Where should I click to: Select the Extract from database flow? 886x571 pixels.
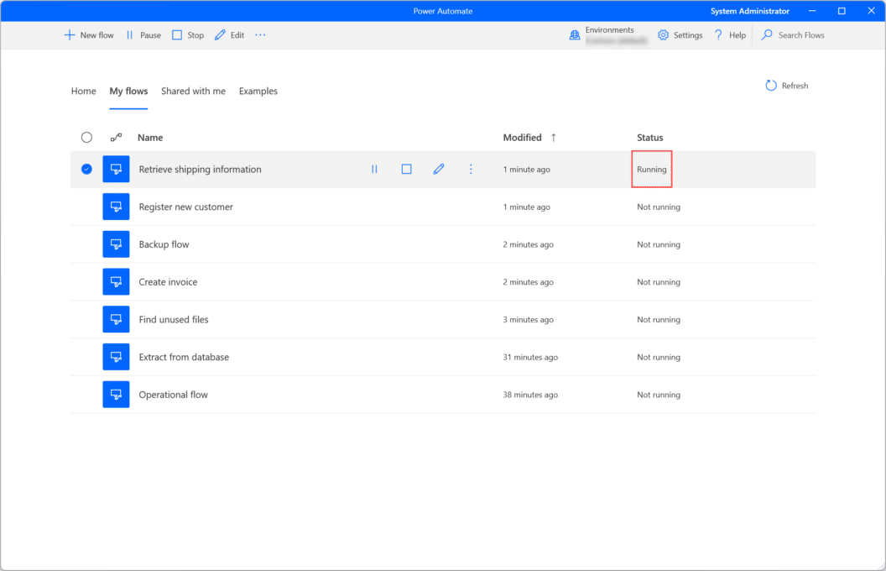(x=184, y=357)
